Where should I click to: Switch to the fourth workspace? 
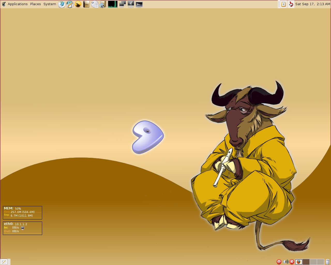(320, 262)
